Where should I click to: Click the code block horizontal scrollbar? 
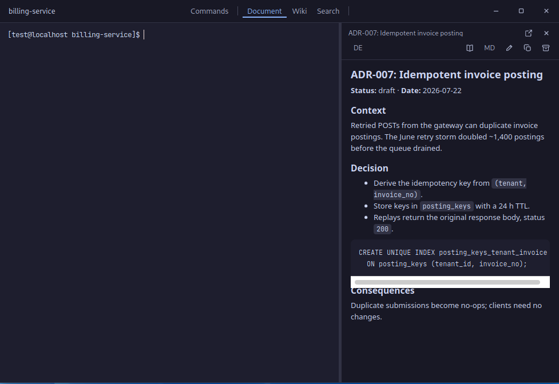click(x=447, y=282)
